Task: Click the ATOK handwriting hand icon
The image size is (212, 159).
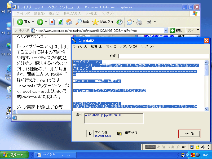Action: tap(203, 147)
